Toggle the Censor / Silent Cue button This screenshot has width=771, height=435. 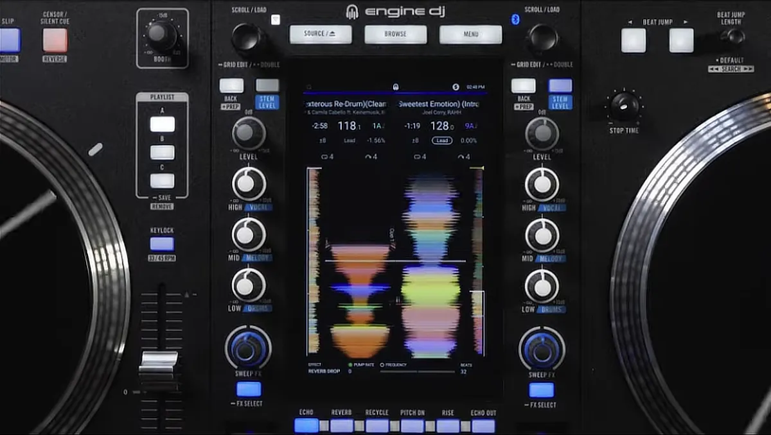(x=55, y=40)
